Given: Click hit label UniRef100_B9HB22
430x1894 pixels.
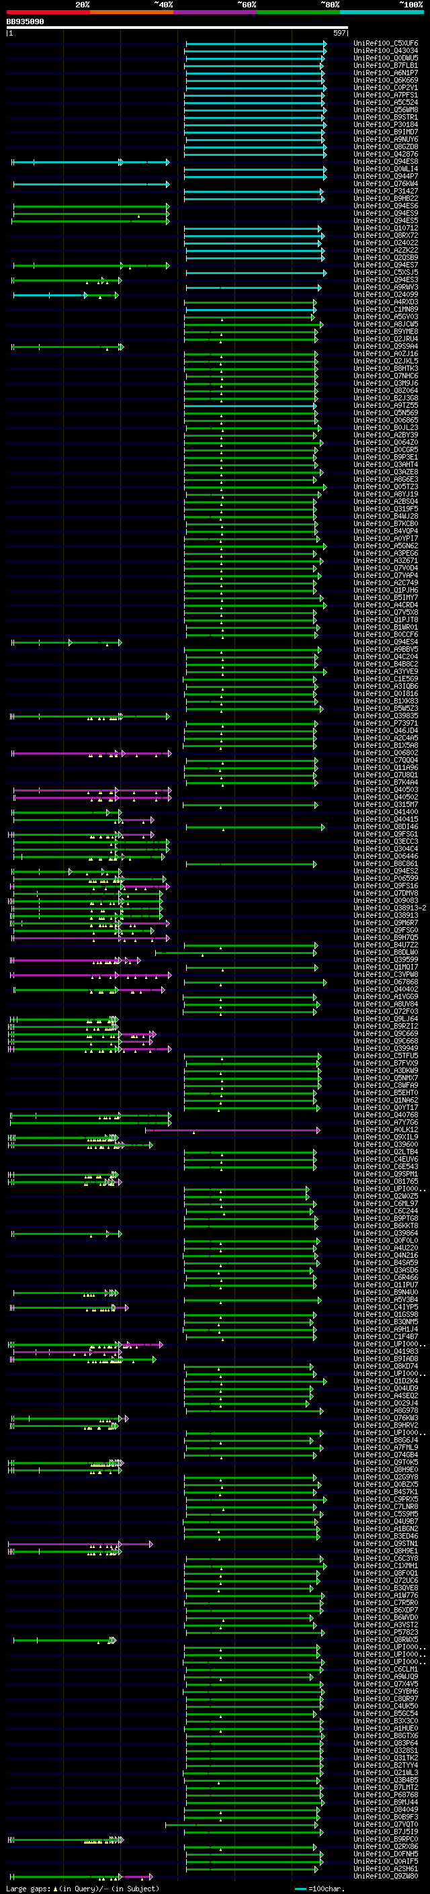Looking at the screenshot, I should pyautogui.click(x=386, y=198).
